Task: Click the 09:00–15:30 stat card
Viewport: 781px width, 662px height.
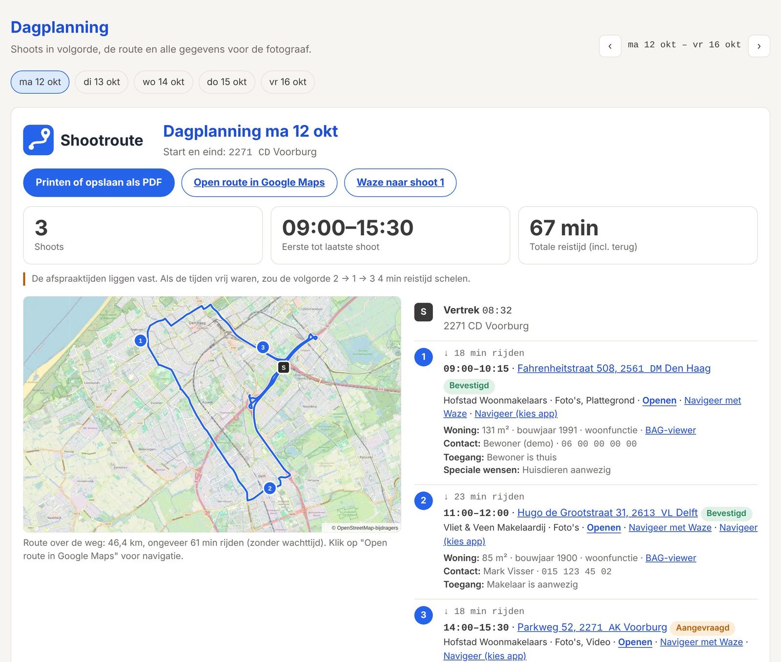Action: coord(390,235)
